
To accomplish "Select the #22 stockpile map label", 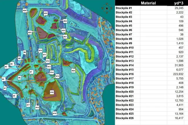I will (30, 32).
